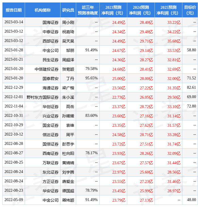Click the 28.56亿 forecast value
198x207 pixels.
(174, 172)
